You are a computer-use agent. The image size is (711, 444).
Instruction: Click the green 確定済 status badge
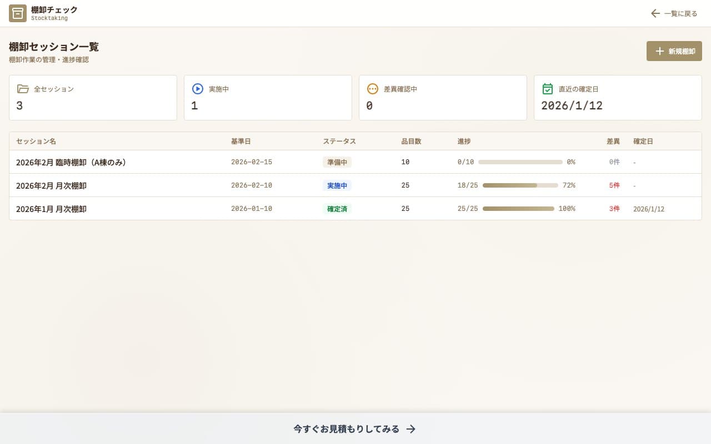337,209
